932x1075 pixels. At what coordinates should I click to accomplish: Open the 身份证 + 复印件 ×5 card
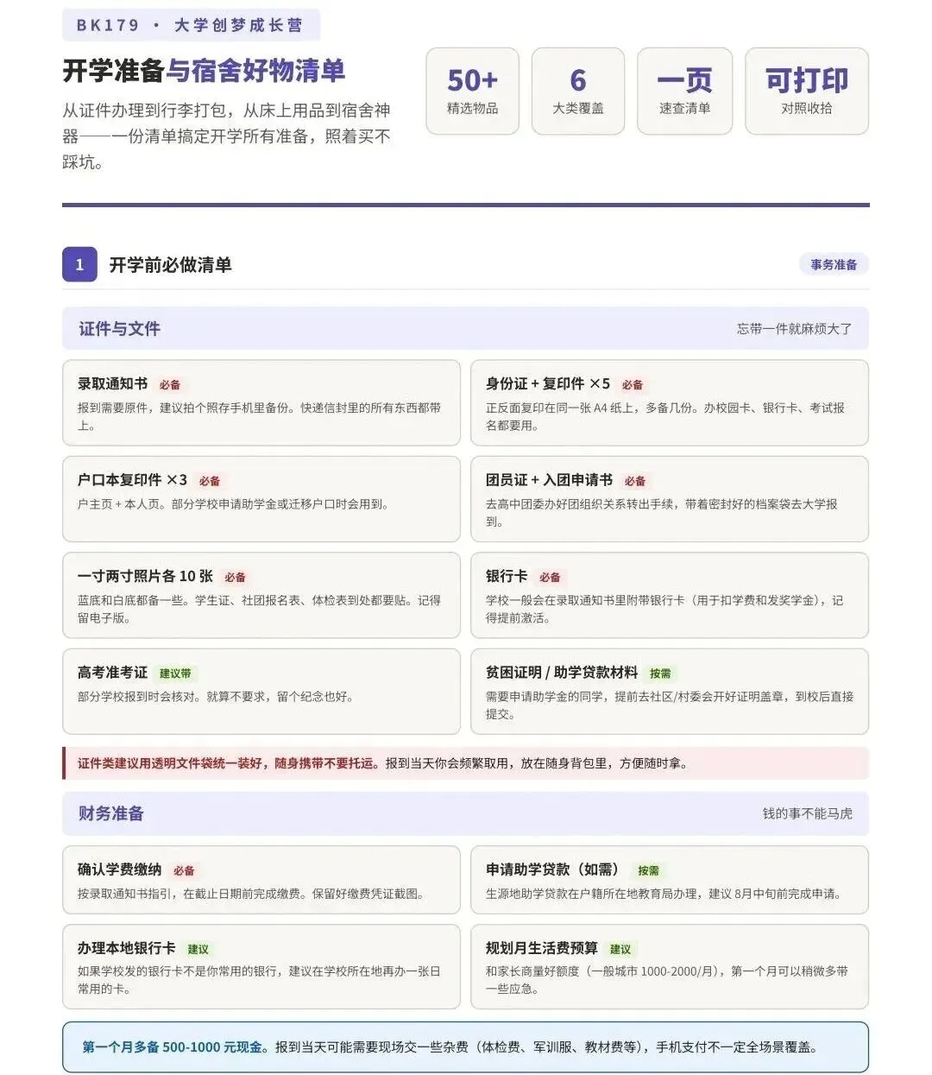coord(670,403)
